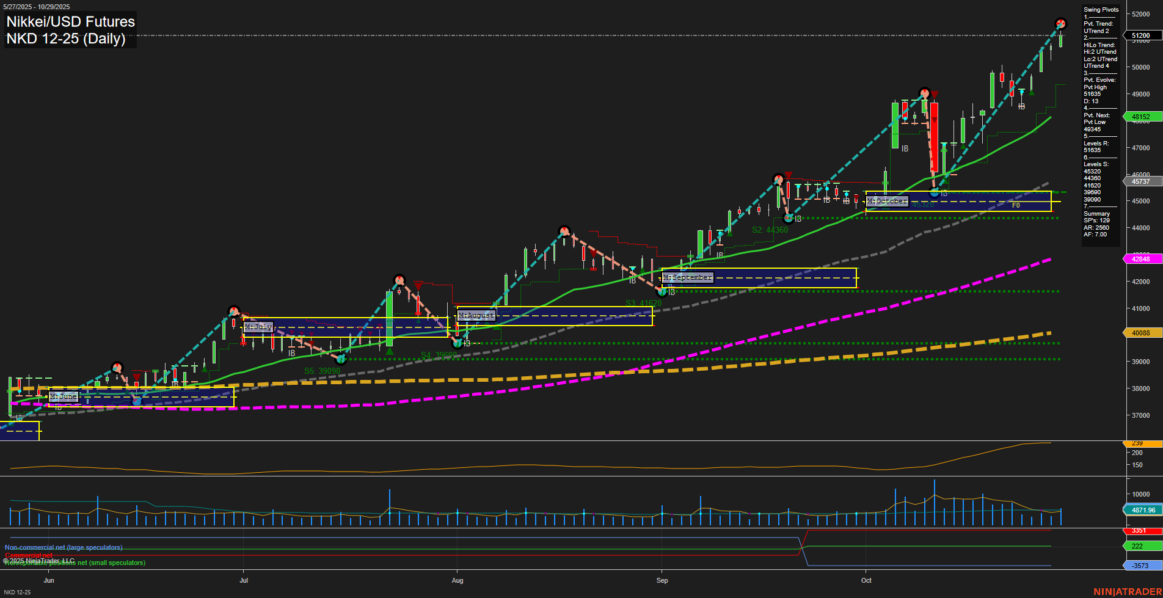This screenshot has width=1163, height=598.
Task: Toggle the red Commercial net legend
Action: pos(28,555)
